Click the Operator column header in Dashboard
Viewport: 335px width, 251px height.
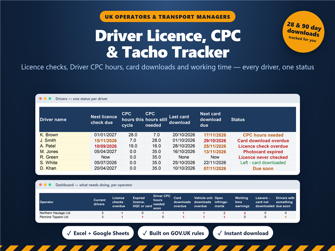(46, 202)
